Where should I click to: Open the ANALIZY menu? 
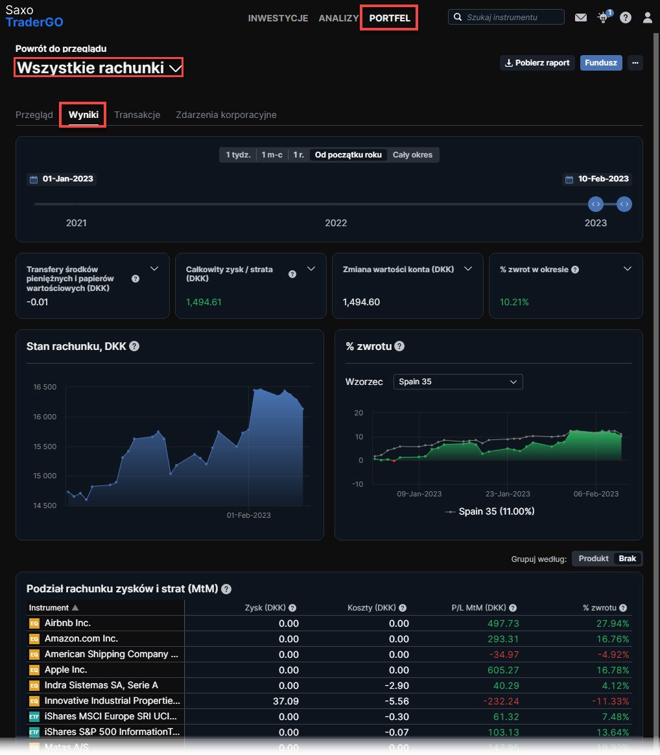tap(338, 18)
